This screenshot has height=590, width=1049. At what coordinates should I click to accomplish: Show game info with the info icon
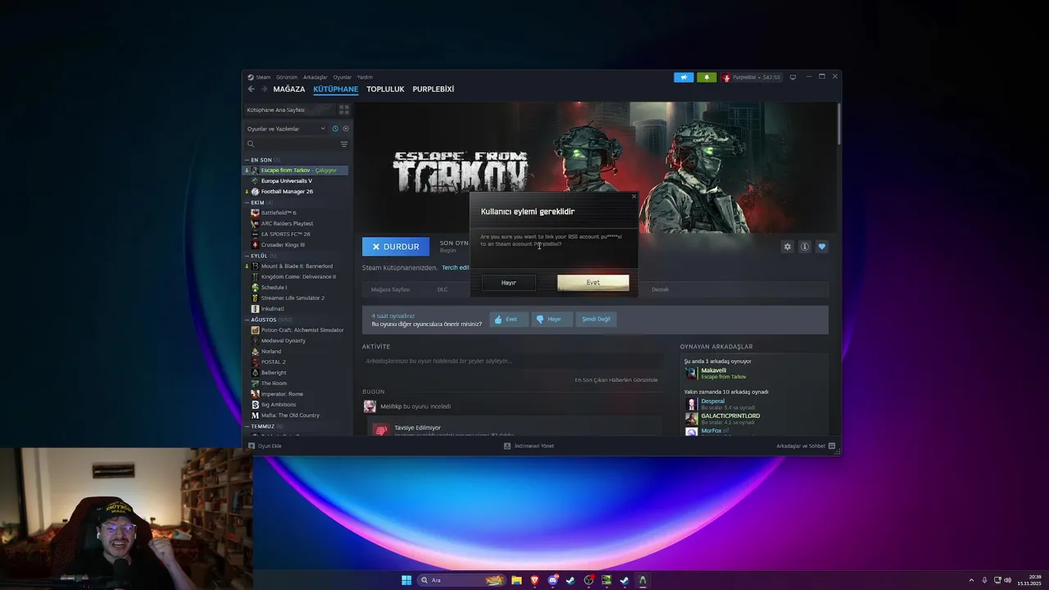pos(805,247)
